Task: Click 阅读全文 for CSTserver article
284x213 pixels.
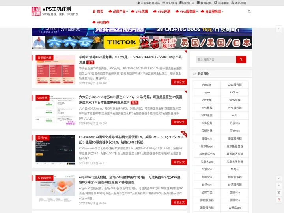Action: point(179,162)
